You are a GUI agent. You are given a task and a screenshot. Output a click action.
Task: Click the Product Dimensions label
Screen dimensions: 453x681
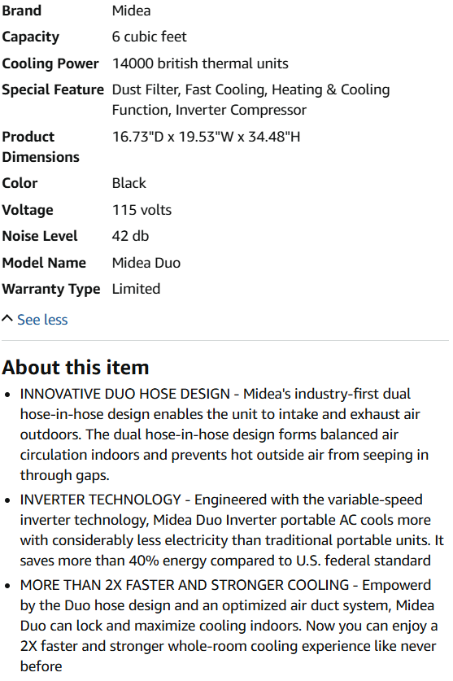[41, 146]
